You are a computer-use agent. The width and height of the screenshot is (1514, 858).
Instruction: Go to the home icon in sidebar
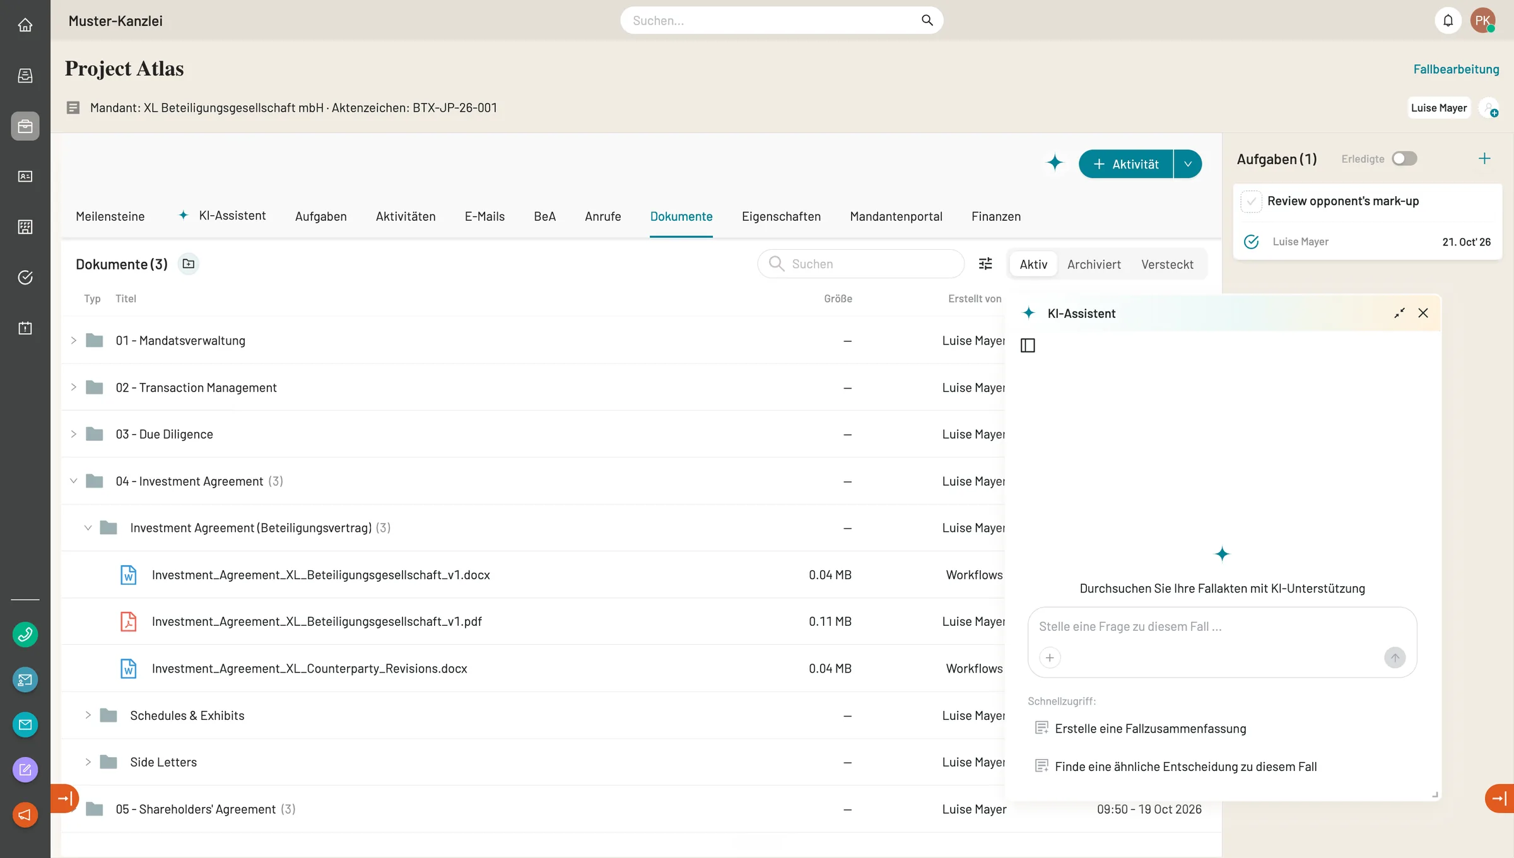[x=25, y=25]
